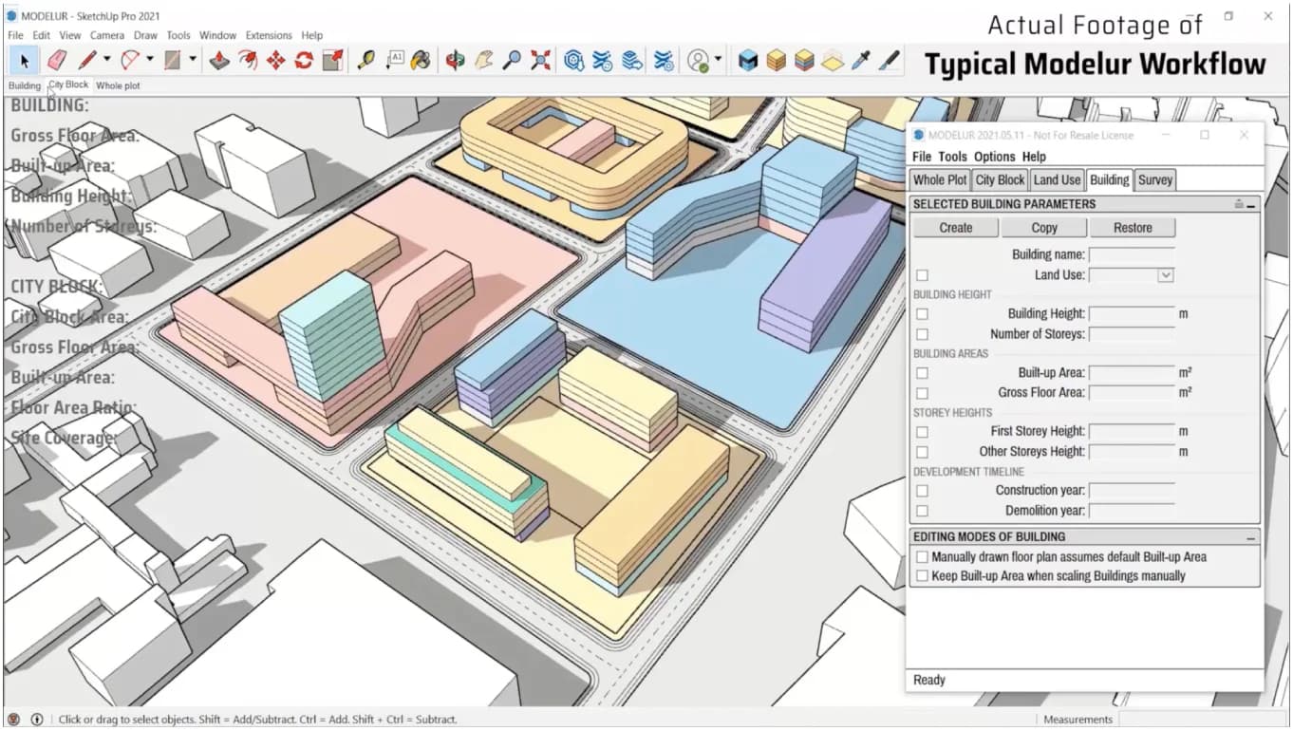The width and height of the screenshot is (1293, 731).
Task: Select the Modelur knife tool
Action: coord(889,61)
